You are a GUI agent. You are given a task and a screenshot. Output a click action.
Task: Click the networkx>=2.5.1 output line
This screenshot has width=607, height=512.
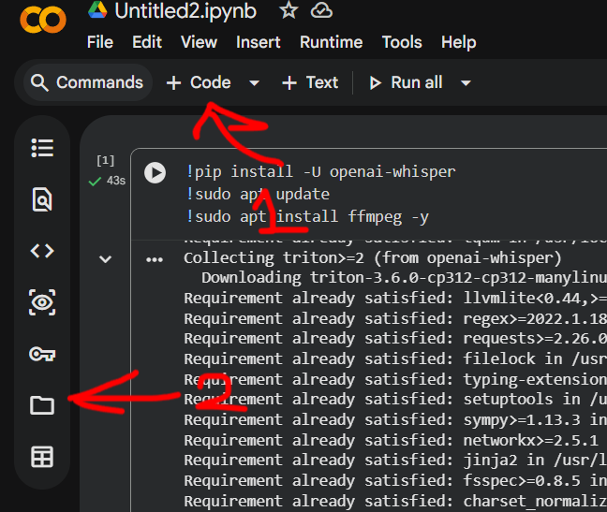click(x=391, y=440)
